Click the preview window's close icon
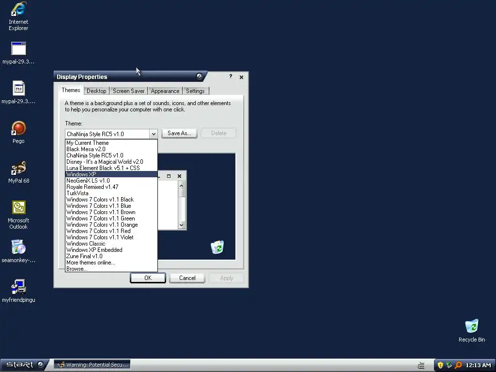 [x=179, y=176]
